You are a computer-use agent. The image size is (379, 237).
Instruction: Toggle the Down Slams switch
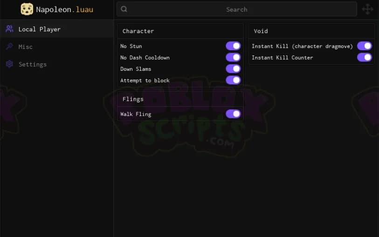tap(233, 69)
